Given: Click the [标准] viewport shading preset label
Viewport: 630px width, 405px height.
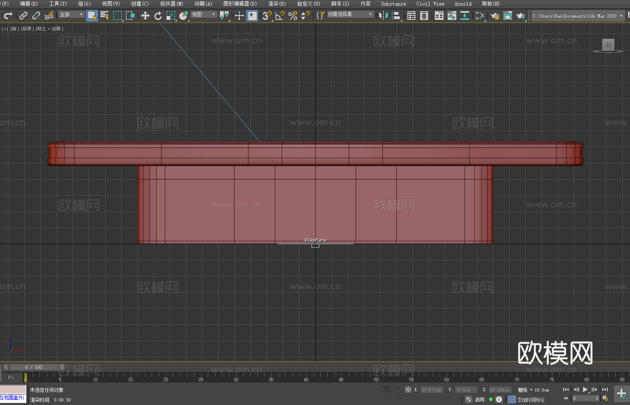Looking at the screenshot, I should [27, 29].
